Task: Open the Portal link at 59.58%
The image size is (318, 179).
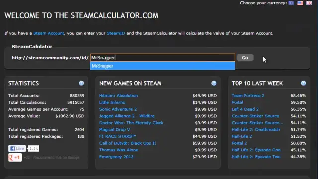Action: 238,102
